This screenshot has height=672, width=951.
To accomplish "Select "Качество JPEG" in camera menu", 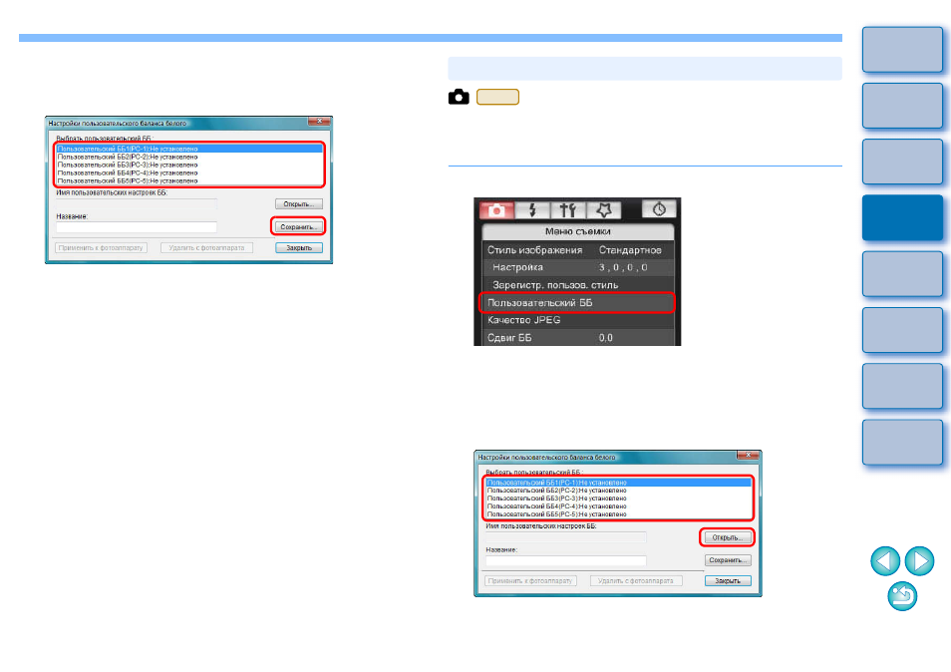I will pyautogui.click(x=577, y=320).
